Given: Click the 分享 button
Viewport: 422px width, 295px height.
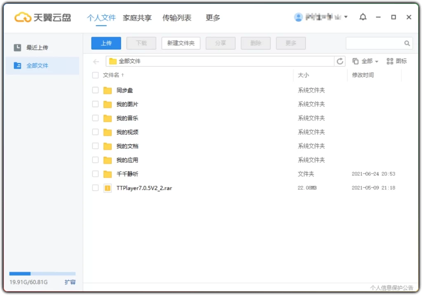Looking at the screenshot, I should 221,43.
